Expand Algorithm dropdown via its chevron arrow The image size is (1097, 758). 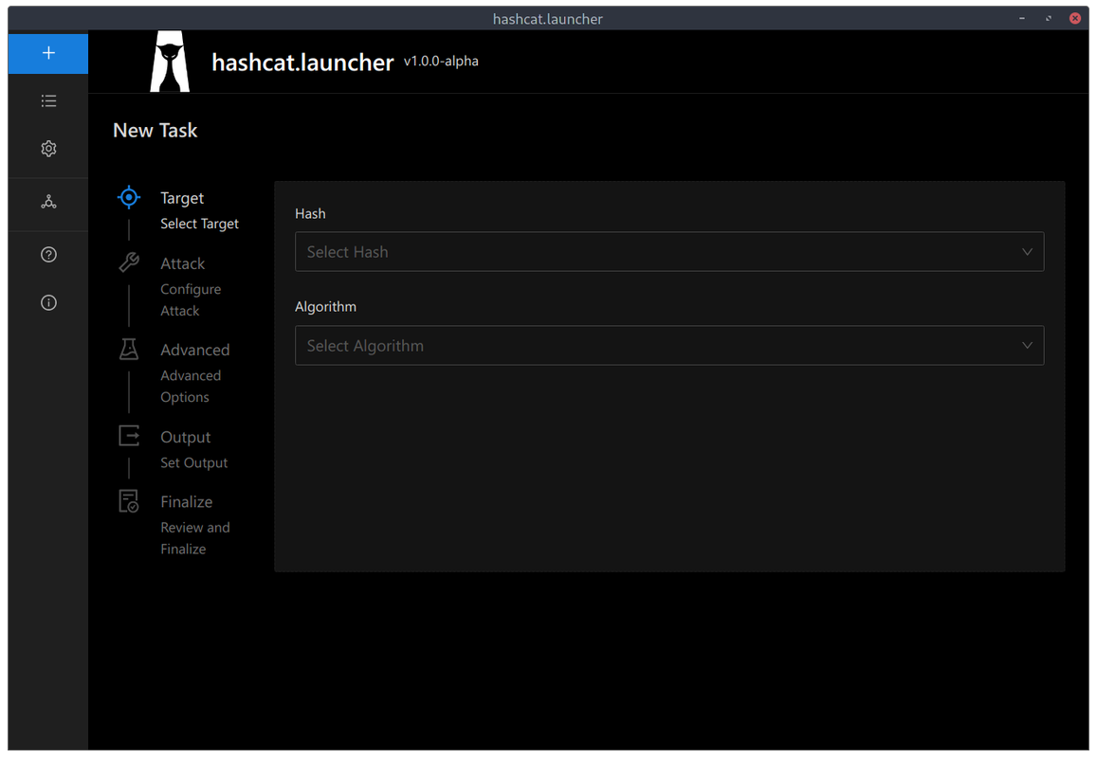point(1026,346)
